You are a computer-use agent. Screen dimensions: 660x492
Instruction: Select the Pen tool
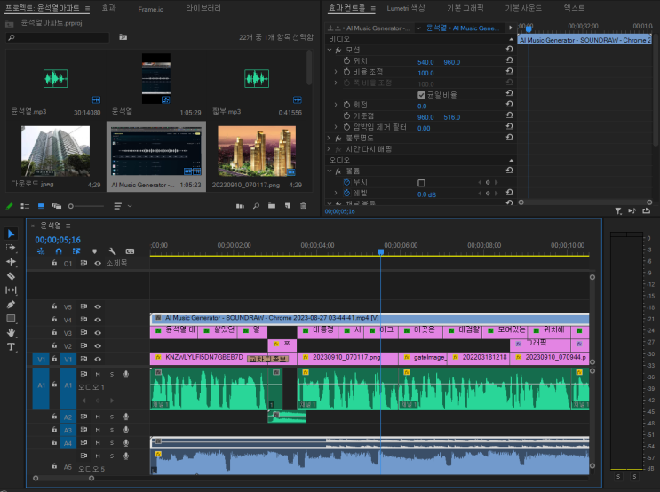(12, 304)
